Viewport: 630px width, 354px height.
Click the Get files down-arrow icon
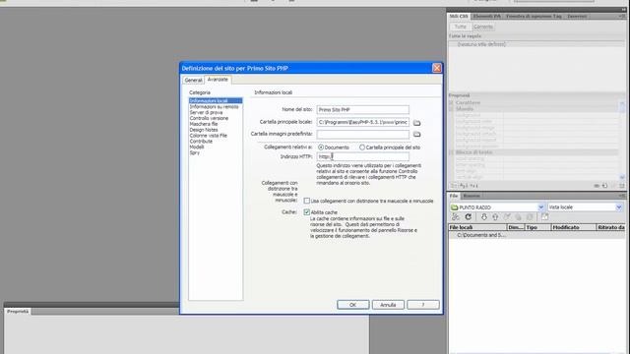pyautogui.click(x=483, y=217)
